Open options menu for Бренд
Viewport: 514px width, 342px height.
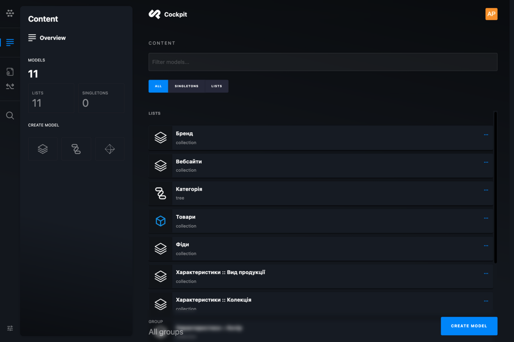point(486,135)
